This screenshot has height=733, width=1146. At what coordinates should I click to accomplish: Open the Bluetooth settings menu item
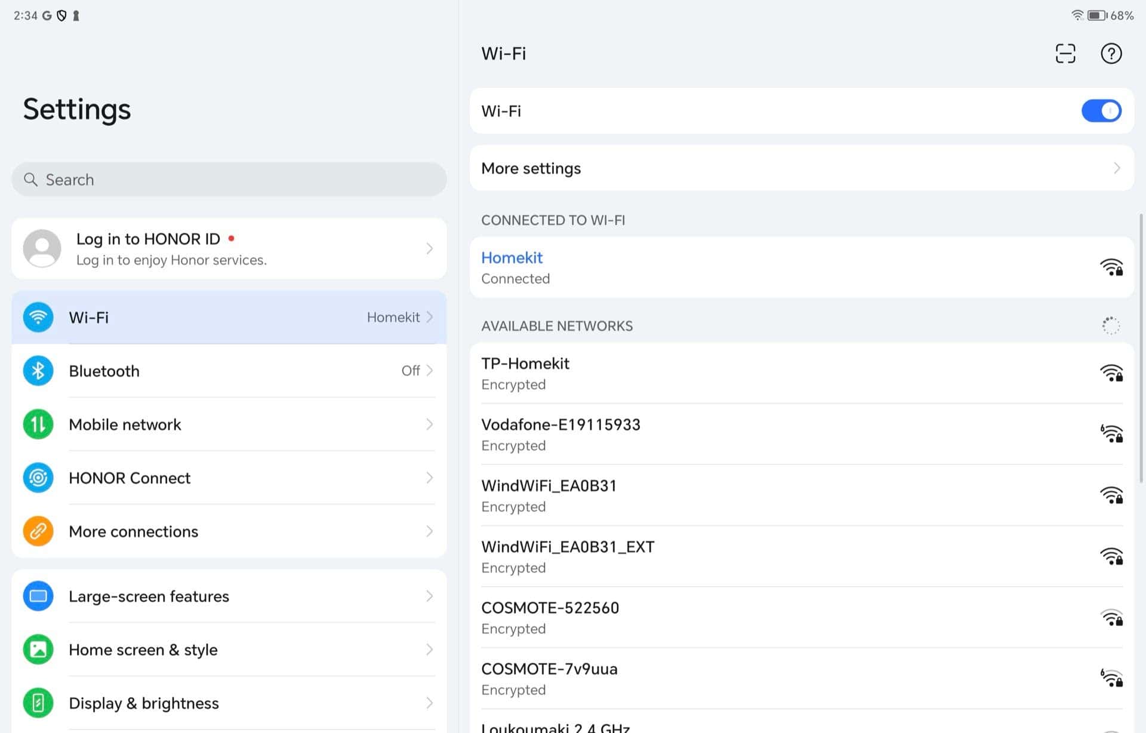[x=229, y=371]
